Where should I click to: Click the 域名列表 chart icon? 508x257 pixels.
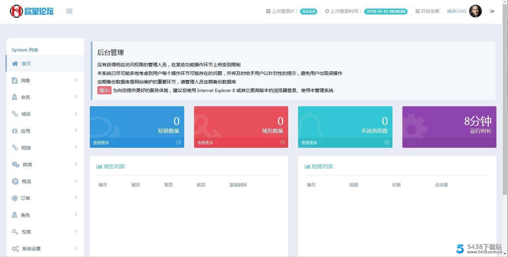99,166
